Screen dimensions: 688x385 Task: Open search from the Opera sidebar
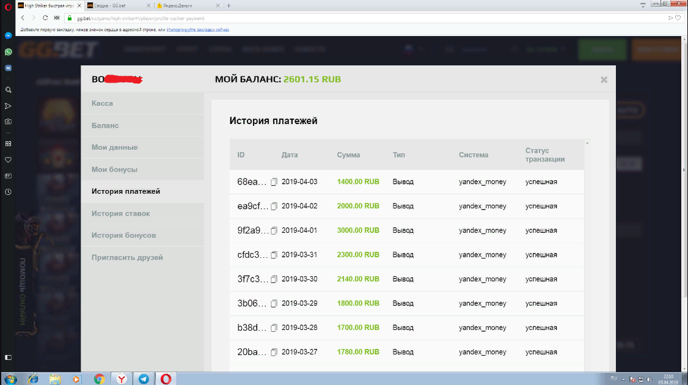[x=8, y=90]
